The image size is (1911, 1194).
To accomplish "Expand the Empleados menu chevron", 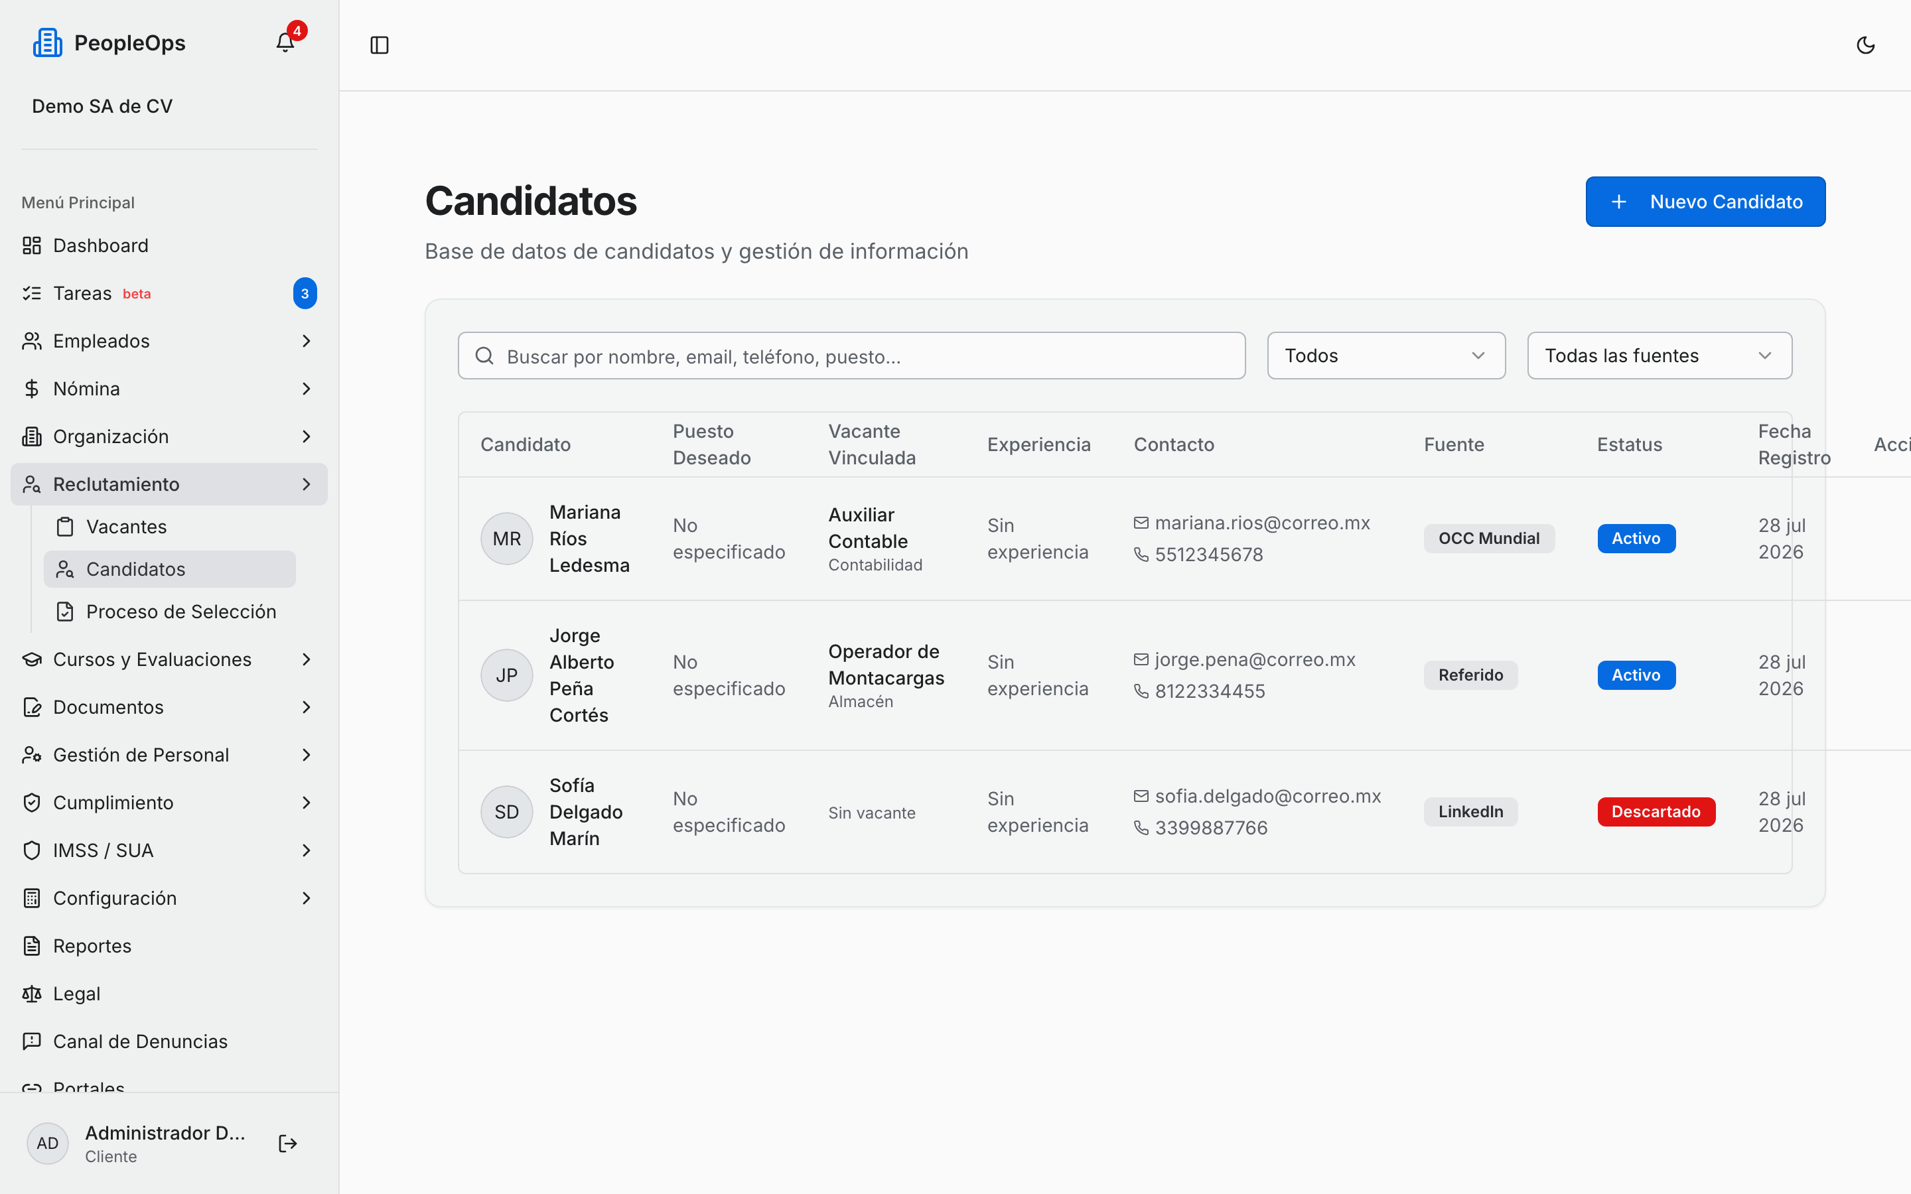I will coord(307,341).
